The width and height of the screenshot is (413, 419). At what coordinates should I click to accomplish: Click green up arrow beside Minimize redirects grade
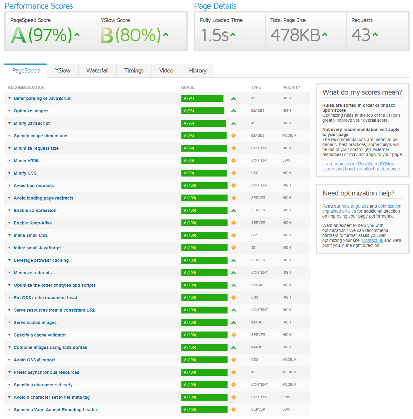(x=233, y=273)
